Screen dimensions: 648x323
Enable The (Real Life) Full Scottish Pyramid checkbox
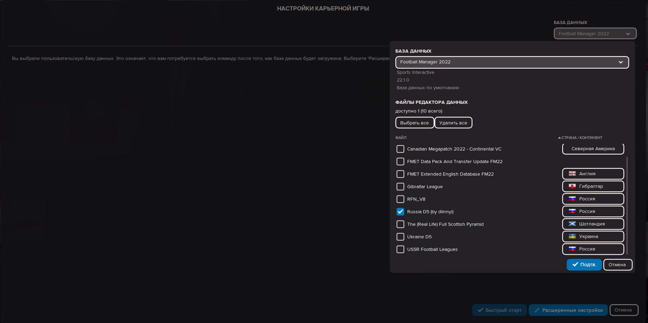pyautogui.click(x=400, y=224)
